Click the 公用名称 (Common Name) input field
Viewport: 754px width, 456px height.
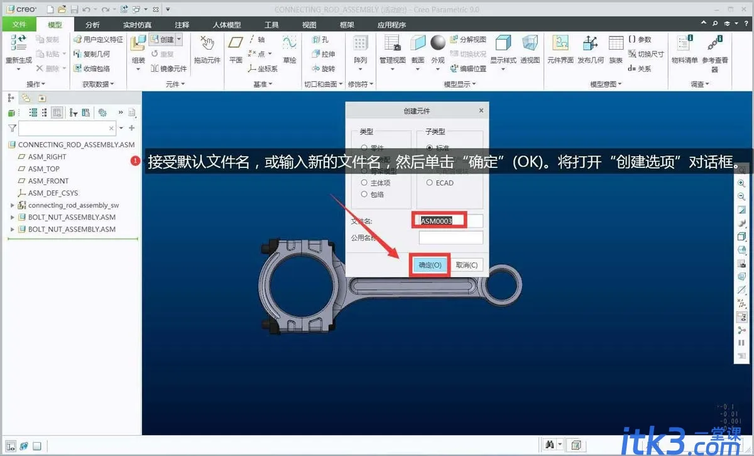[451, 238]
